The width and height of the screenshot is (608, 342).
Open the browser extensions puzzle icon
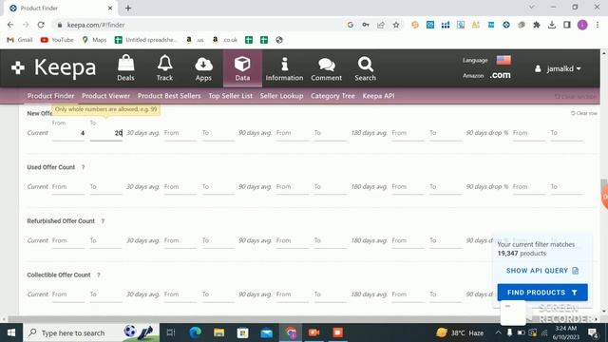pyautogui.click(x=537, y=25)
